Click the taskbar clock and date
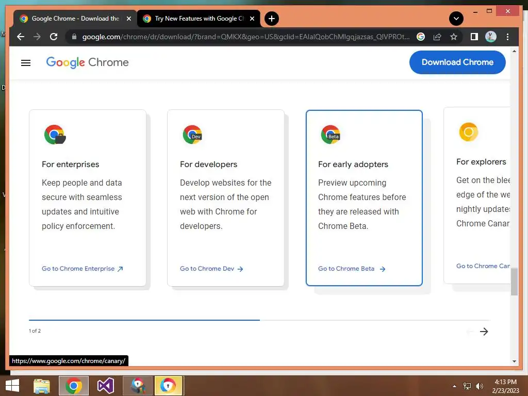Viewport: 528px width, 396px height. [x=505, y=386]
